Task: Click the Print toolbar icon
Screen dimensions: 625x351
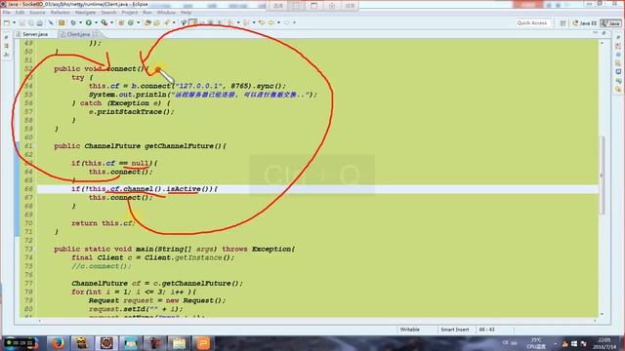Action: tap(39, 22)
